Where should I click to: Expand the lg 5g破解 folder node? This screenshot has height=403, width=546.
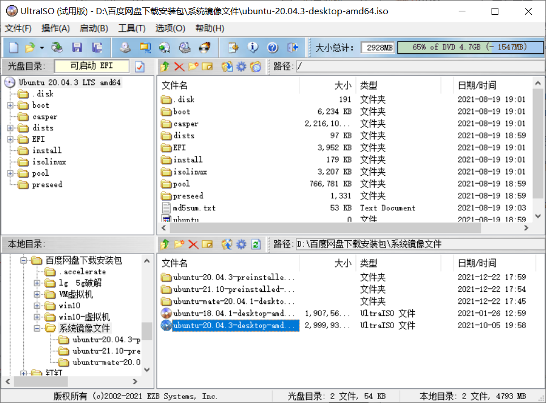pyautogui.click(x=37, y=283)
